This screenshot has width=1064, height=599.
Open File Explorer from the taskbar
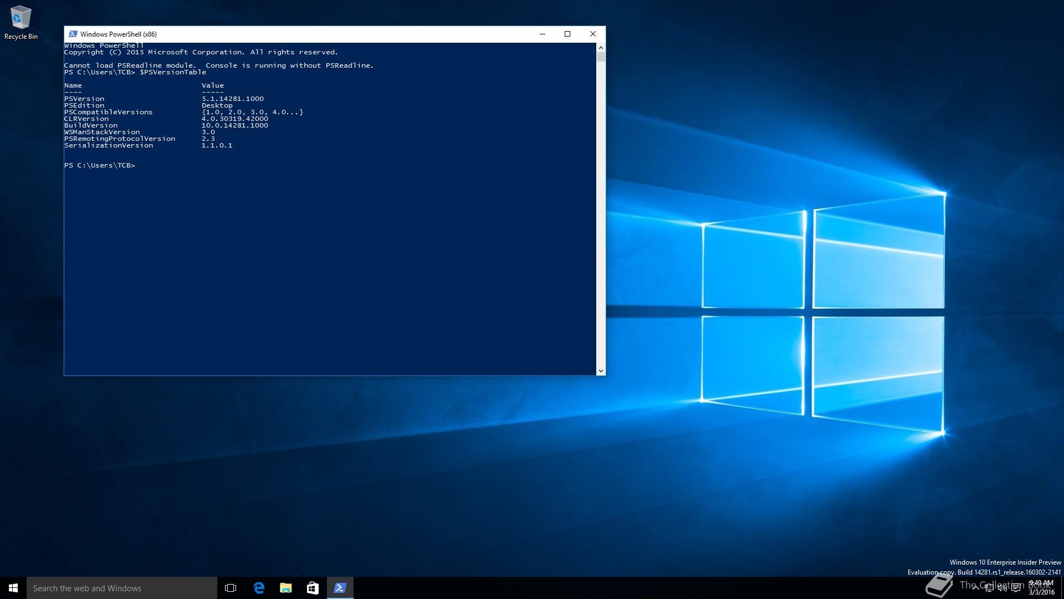click(x=285, y=588)
